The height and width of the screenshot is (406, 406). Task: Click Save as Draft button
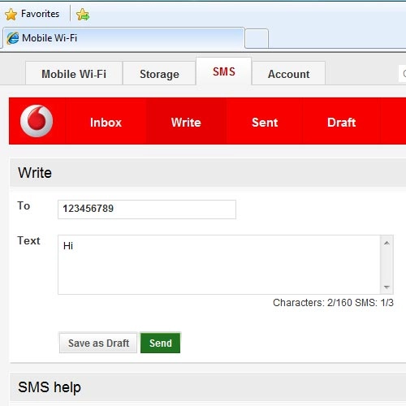[x=98, y=343]
